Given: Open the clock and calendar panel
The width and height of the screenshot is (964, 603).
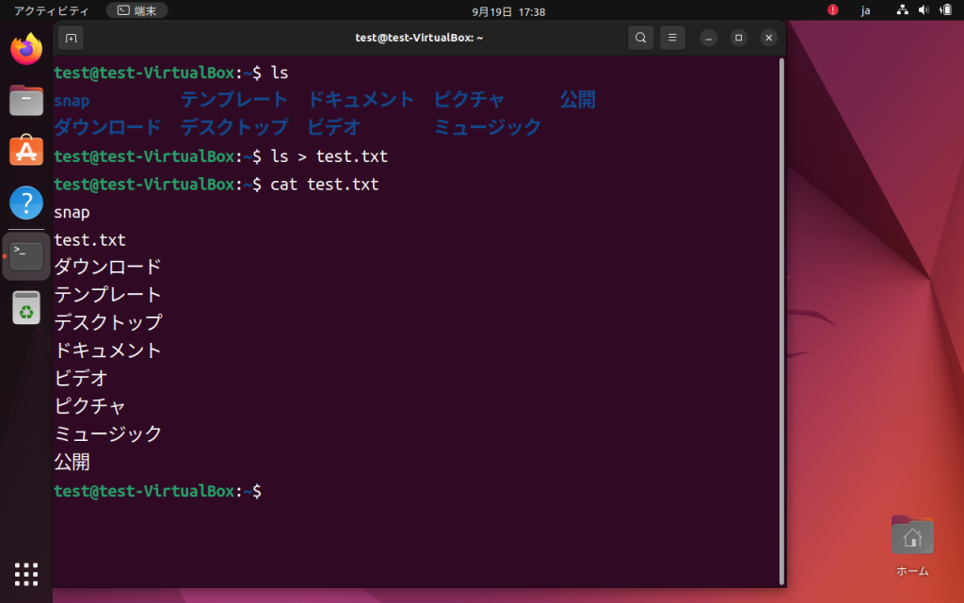Looking at the screenshot, I should [x=508, y=11].
